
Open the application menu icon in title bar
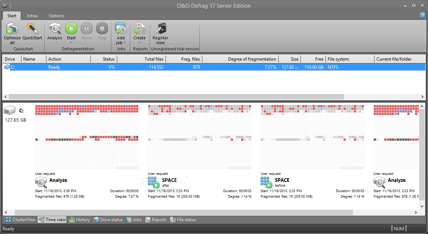pos(5,6)
